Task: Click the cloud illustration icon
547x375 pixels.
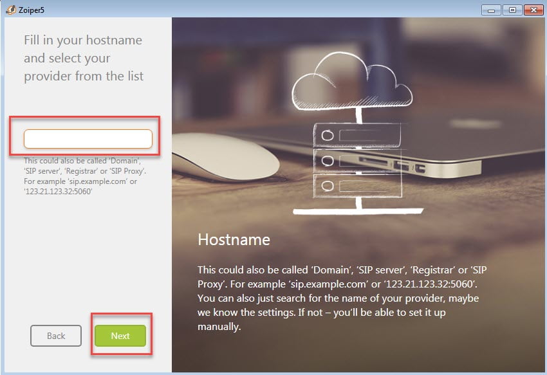Action: click(x=349, y=82)
